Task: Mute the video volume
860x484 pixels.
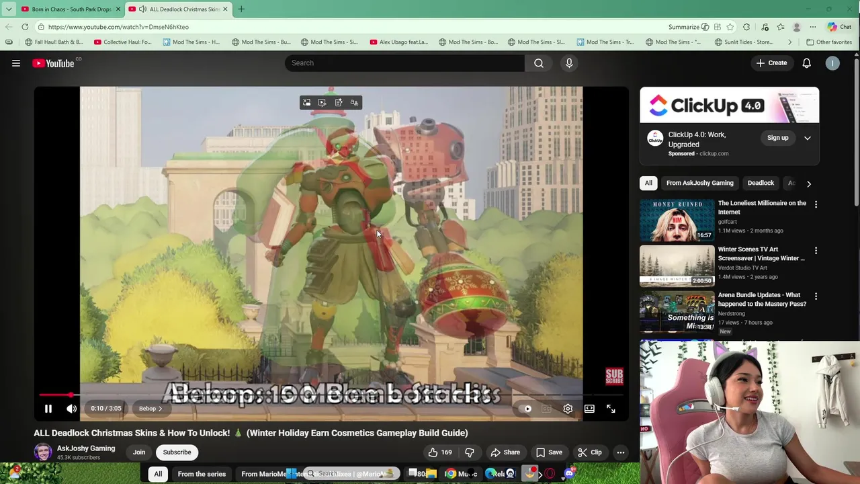Action: [x=72, y=409]
